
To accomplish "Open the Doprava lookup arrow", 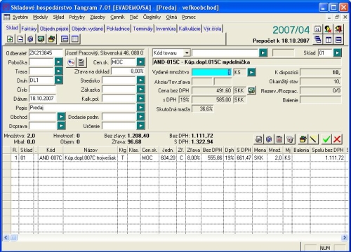I will click(x=61, y=126).
